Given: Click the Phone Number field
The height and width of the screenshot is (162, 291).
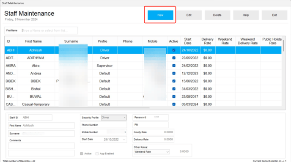Looking at the screenshot, I should point(104,125).
